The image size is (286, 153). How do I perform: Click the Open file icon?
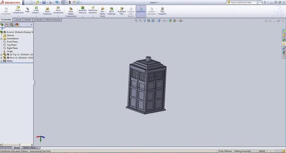tap(38, 2)
